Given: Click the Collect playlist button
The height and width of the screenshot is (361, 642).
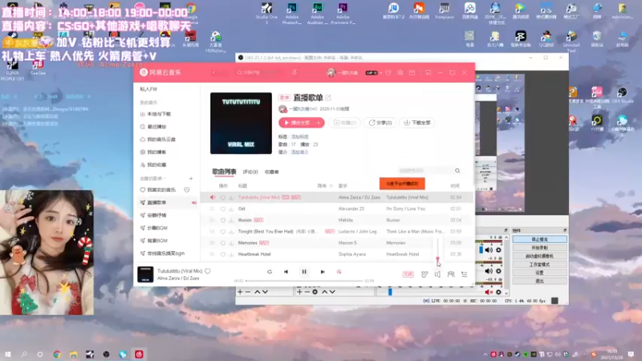Looking at the screenshot, I should [345, 123].
